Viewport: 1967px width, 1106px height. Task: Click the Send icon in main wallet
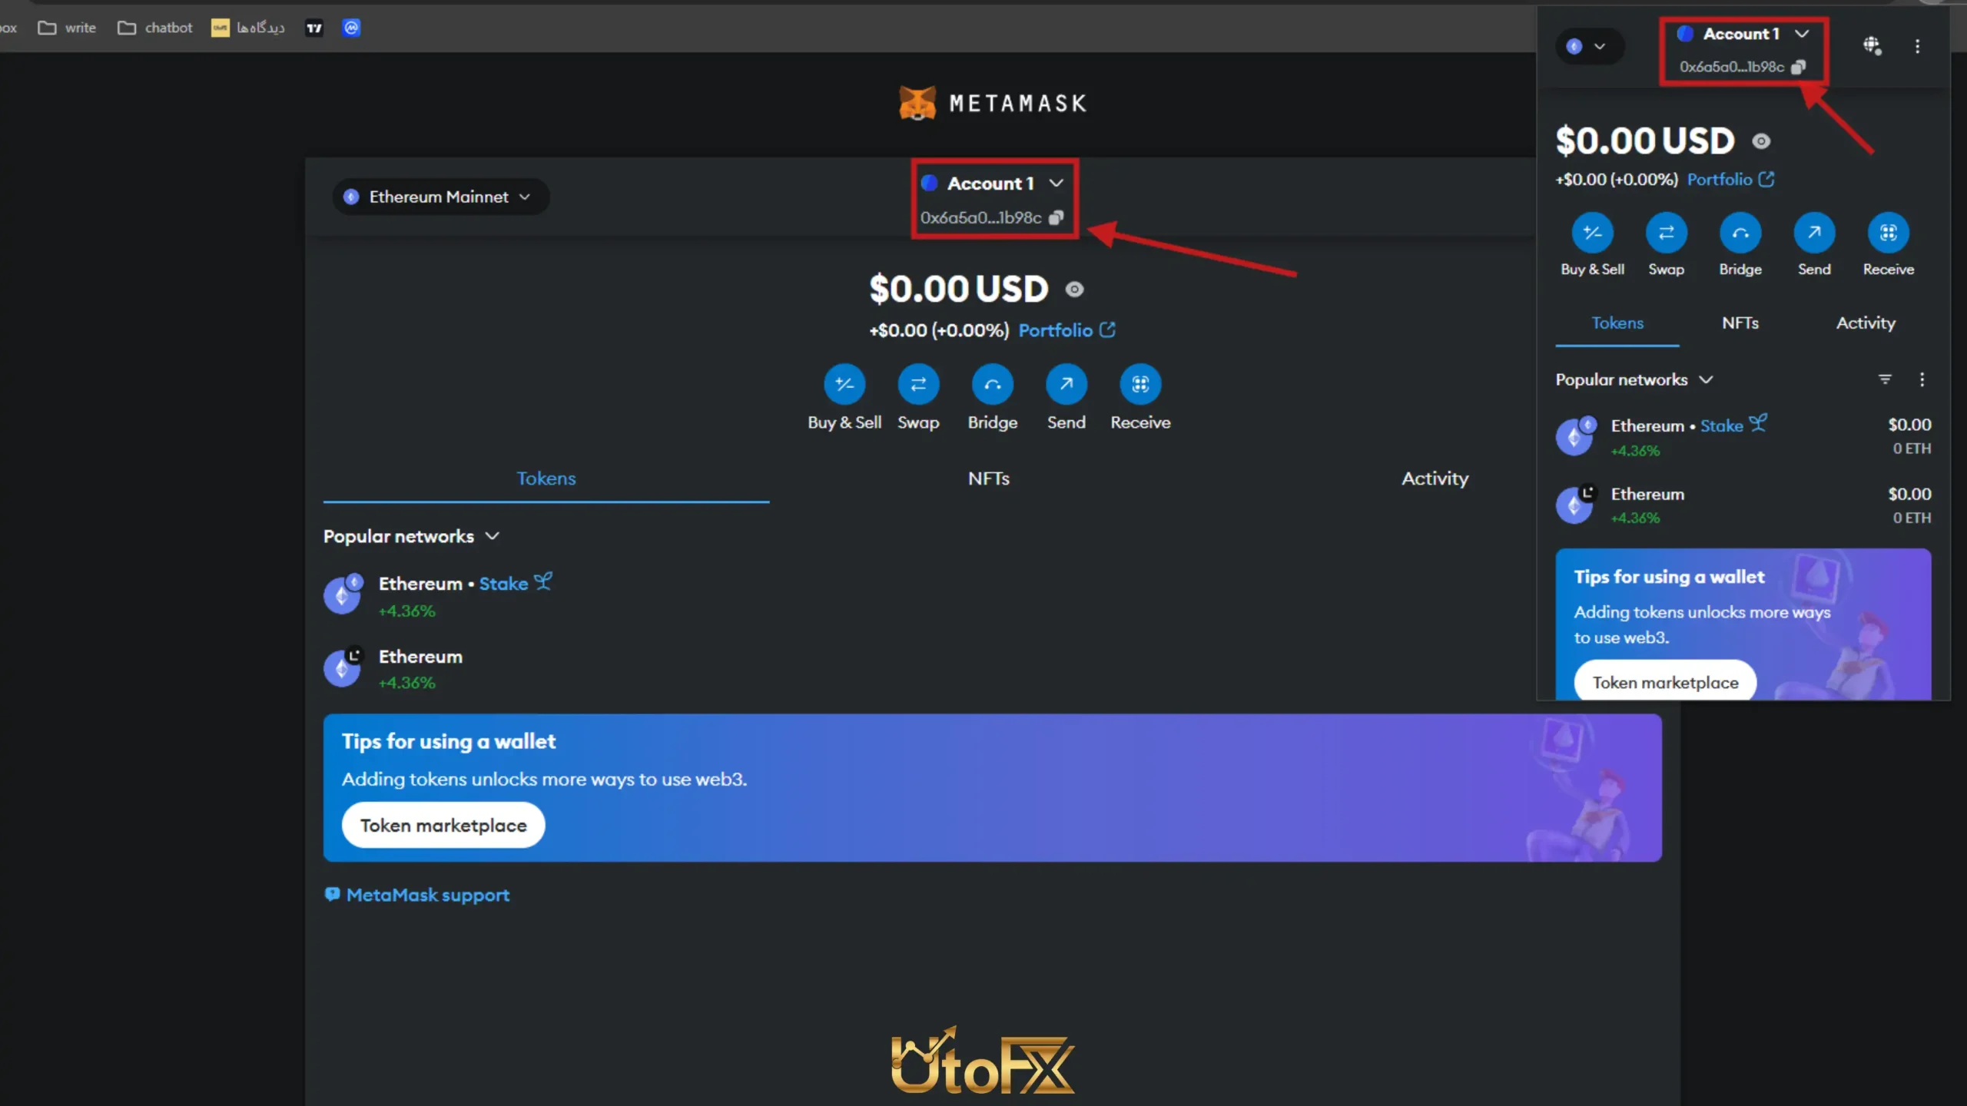[x=1066, y=384]
